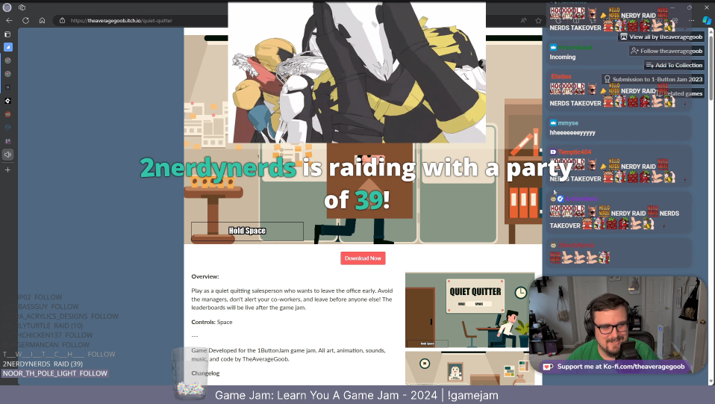
Task: Open the Edge profile avatar menu
Action: click(7, 7)
